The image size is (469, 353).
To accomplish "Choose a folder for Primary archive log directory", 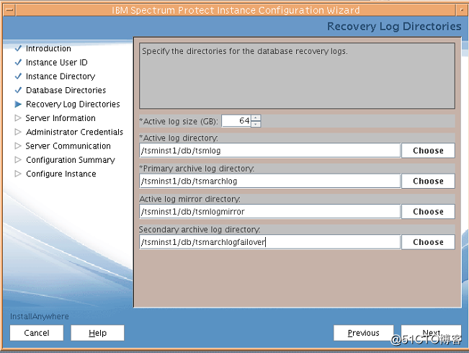I will 428,181.
